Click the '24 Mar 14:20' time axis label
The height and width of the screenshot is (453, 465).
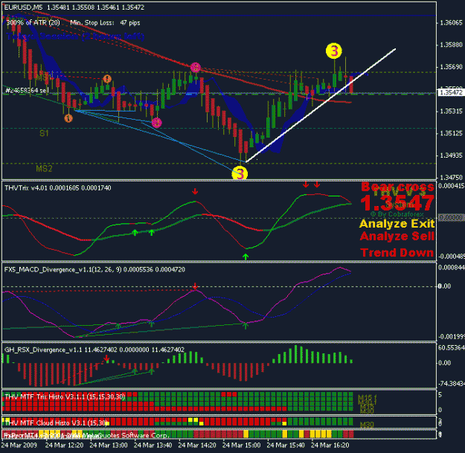coord(197,446)
